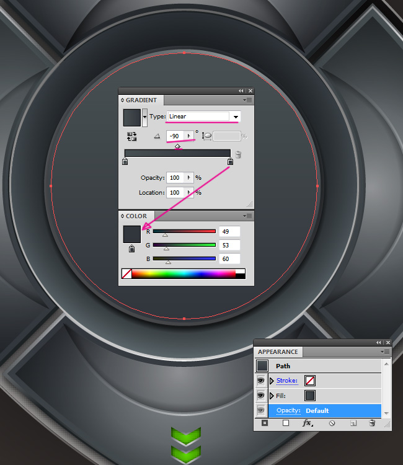Open the Appearance panel options menu
Screen dimensions: 403x465
click(386, 352)
